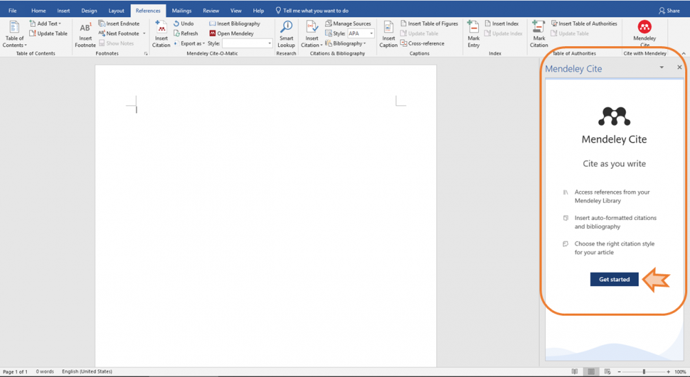
Task: Open the Footnotes dialog launcher
Action: [x=146, y=54]
